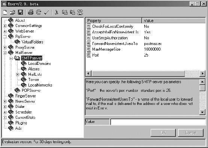Click the checkmark Apply toolbar icon

(x=46, y=13)
